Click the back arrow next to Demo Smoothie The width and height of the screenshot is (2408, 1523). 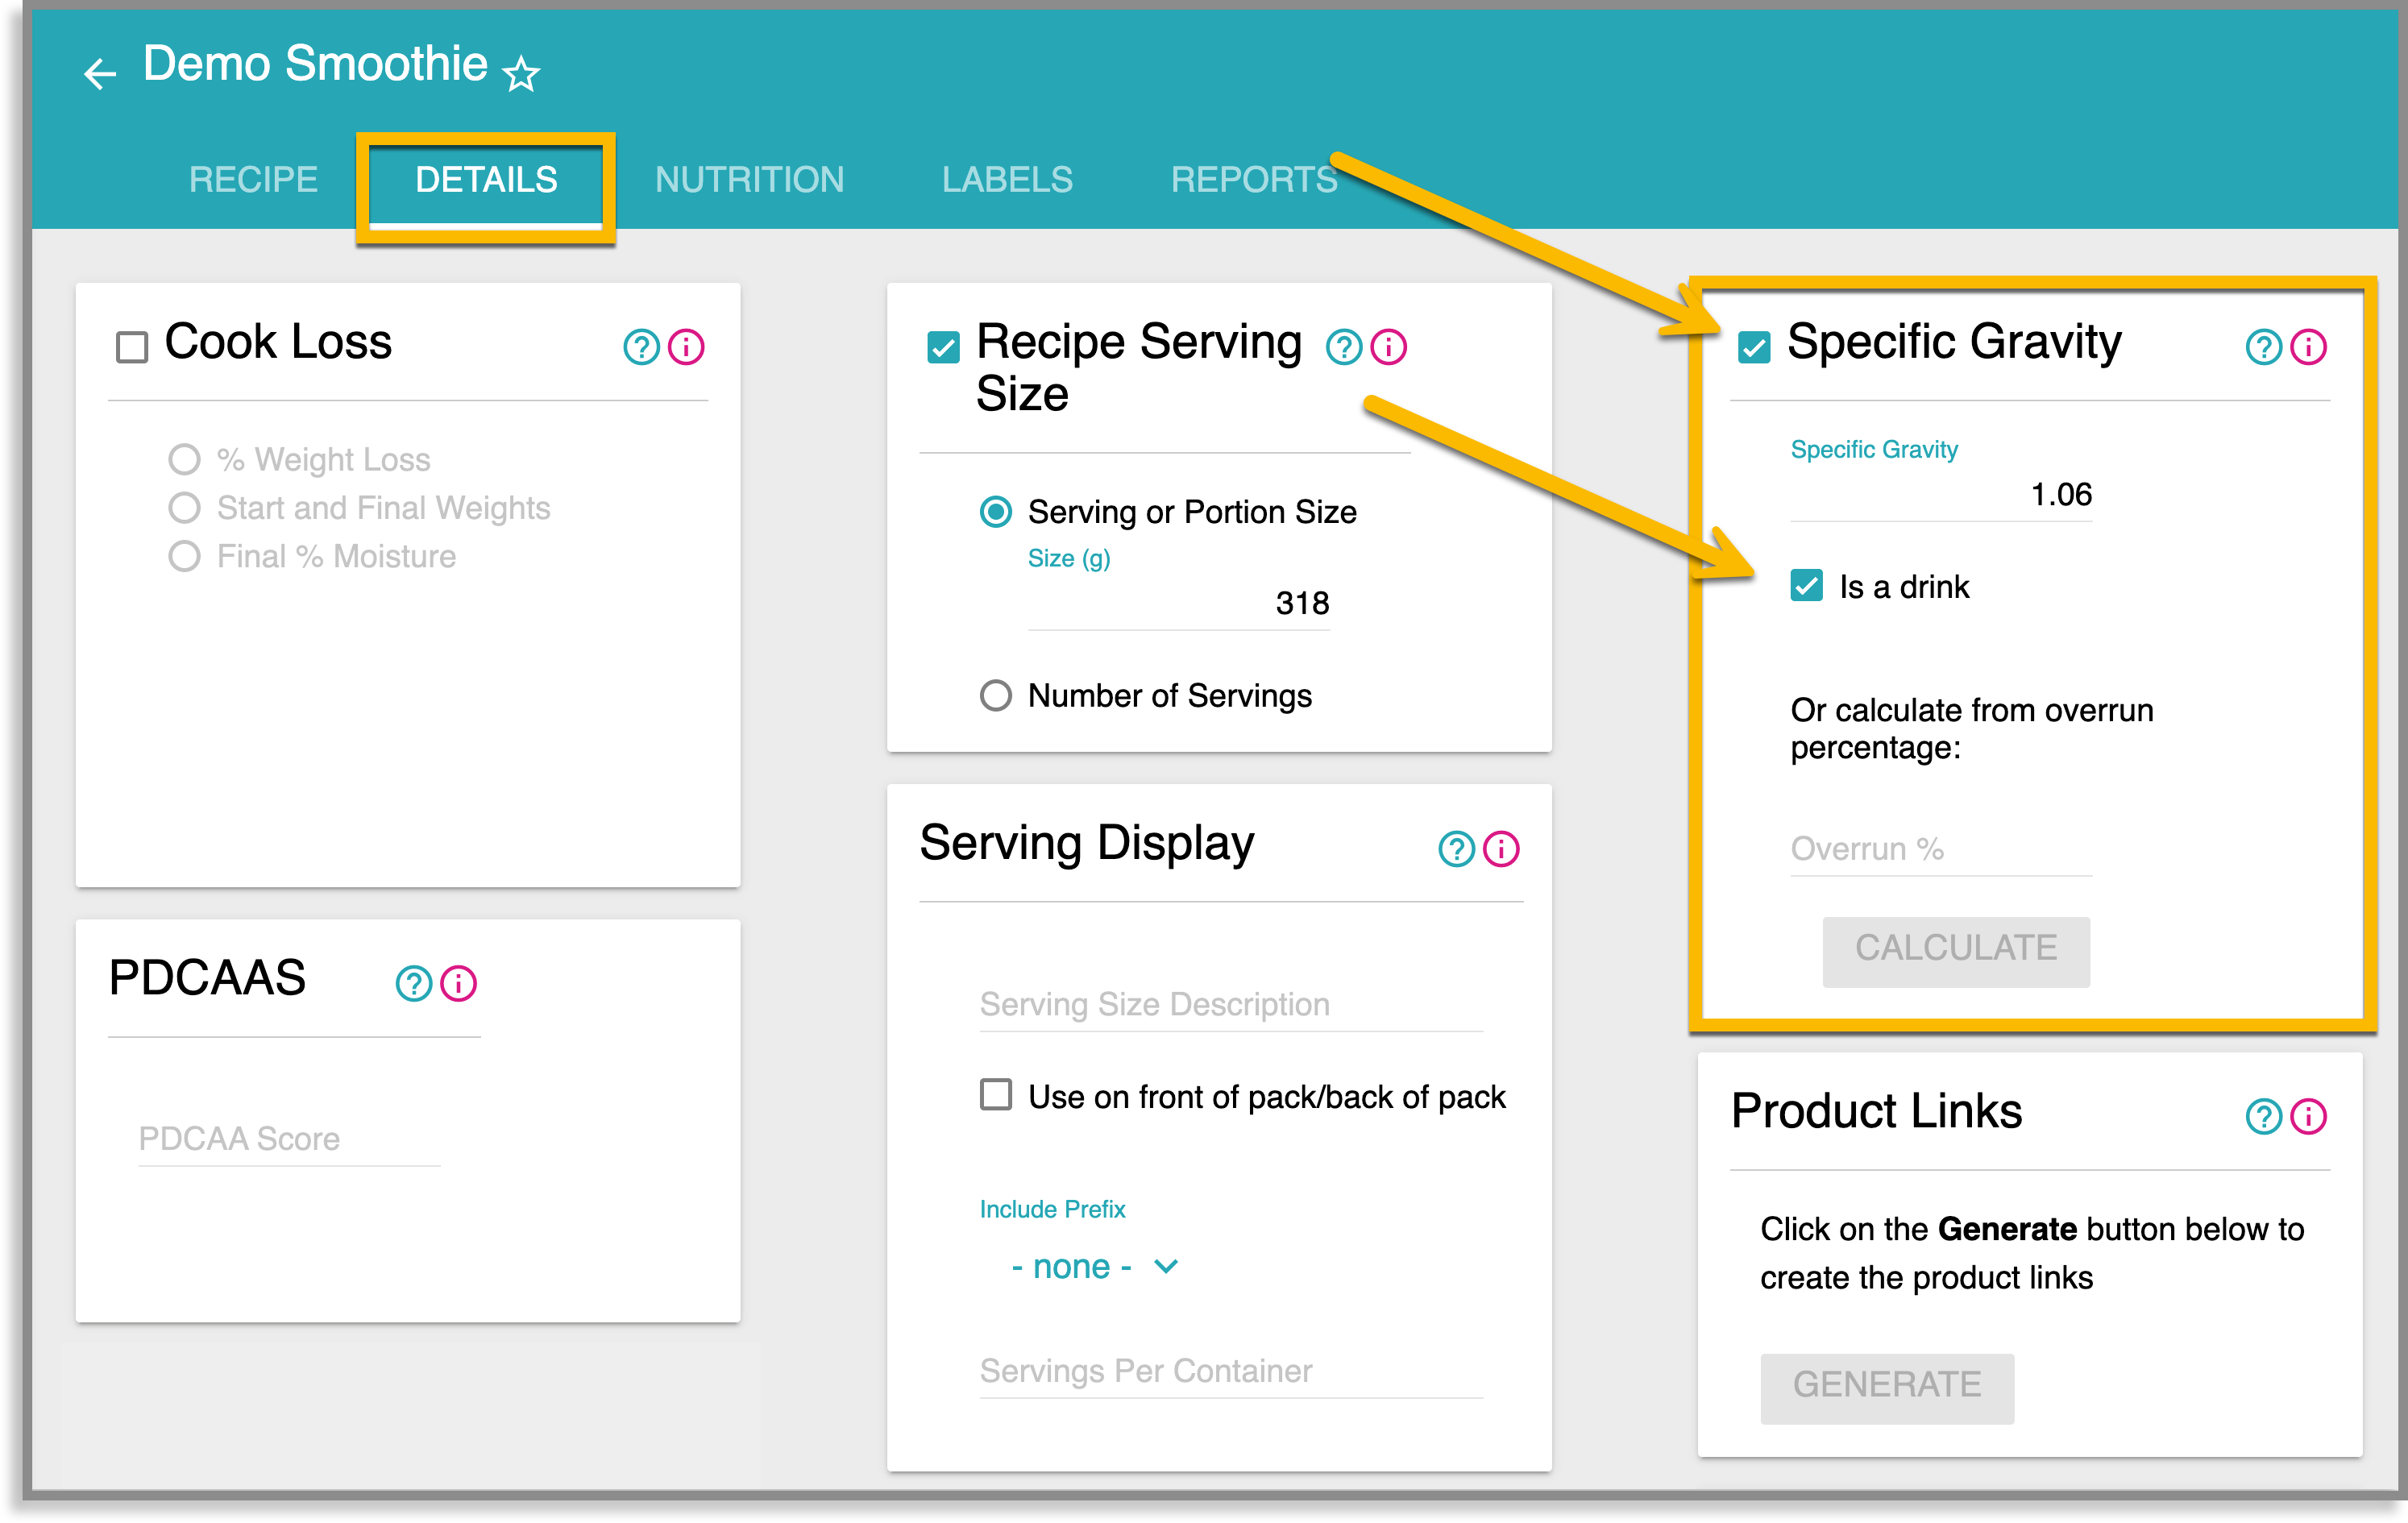coord(99,73)
